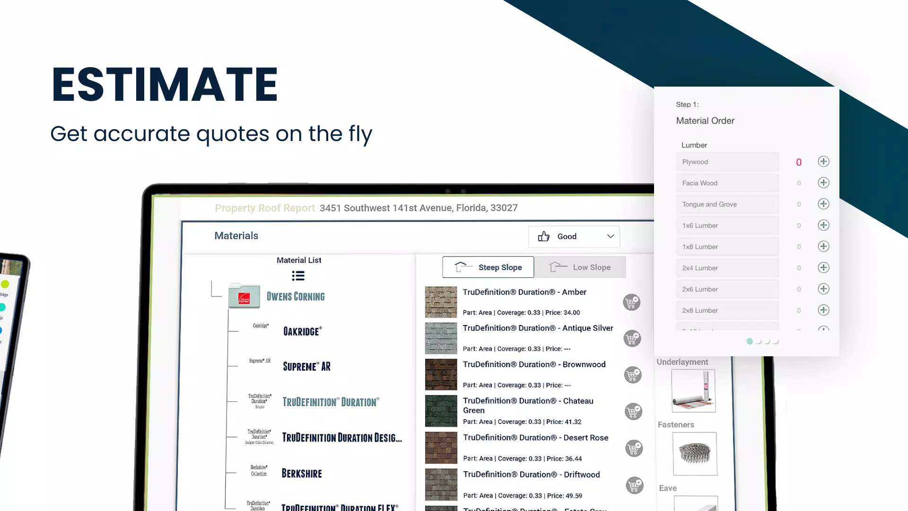
Task: Click the Tongue and Grove field
Action: coord(727,204)
